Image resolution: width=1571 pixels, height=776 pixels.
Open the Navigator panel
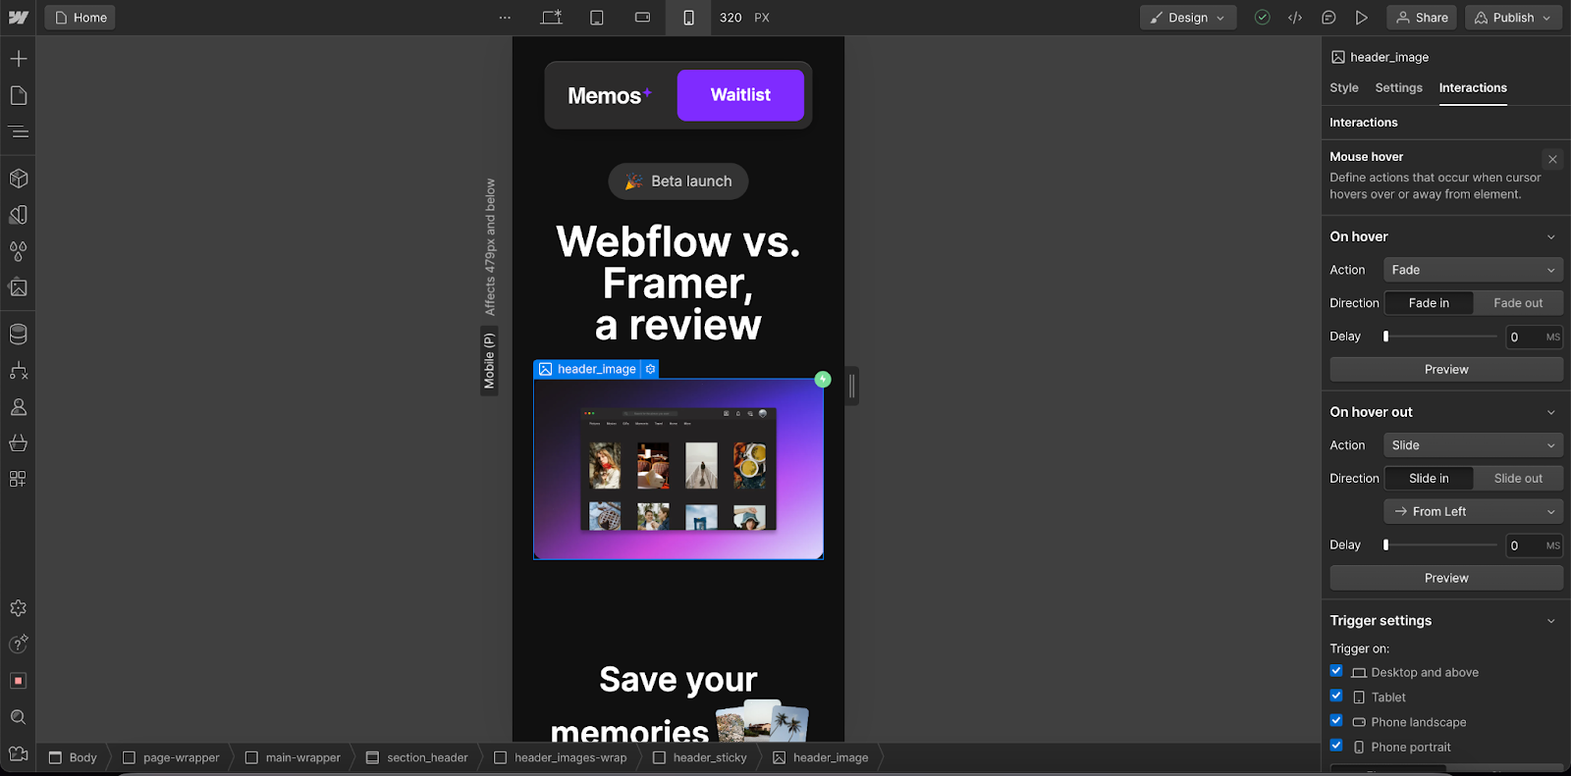point(19,131)
